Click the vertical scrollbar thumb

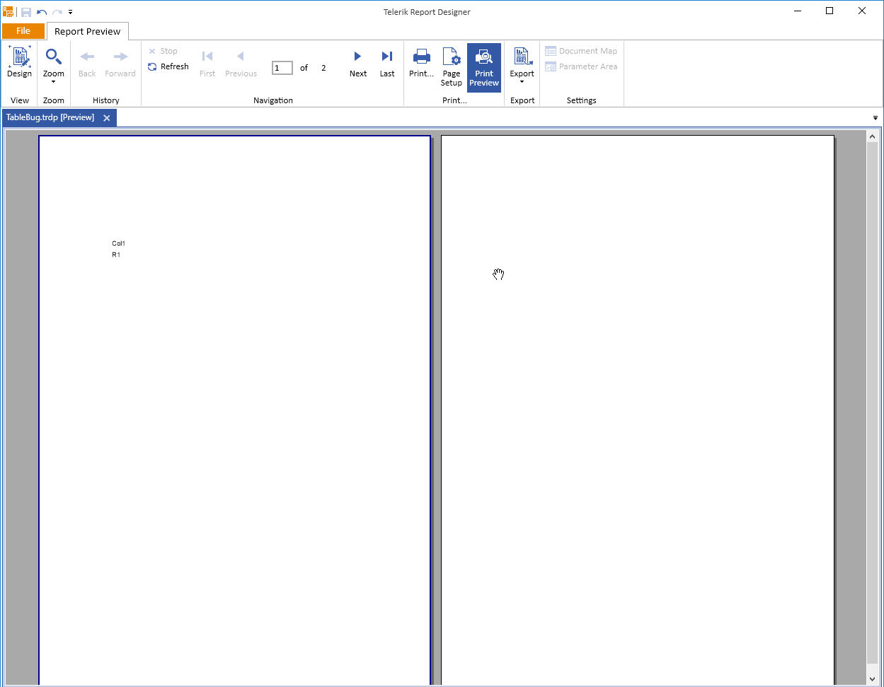tap(872, 403)
